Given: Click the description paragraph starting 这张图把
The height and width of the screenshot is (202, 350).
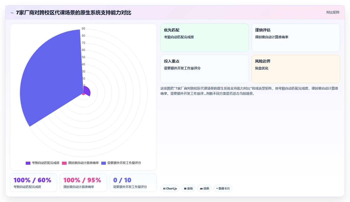Looking at the screenshot, I should (250, 91).
